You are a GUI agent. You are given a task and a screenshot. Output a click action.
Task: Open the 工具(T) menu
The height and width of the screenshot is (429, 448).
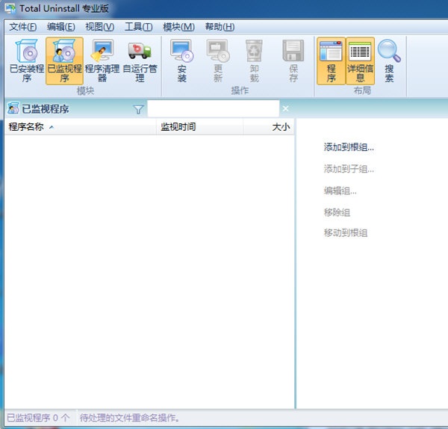pyautogui.click(x=139, y=27)
